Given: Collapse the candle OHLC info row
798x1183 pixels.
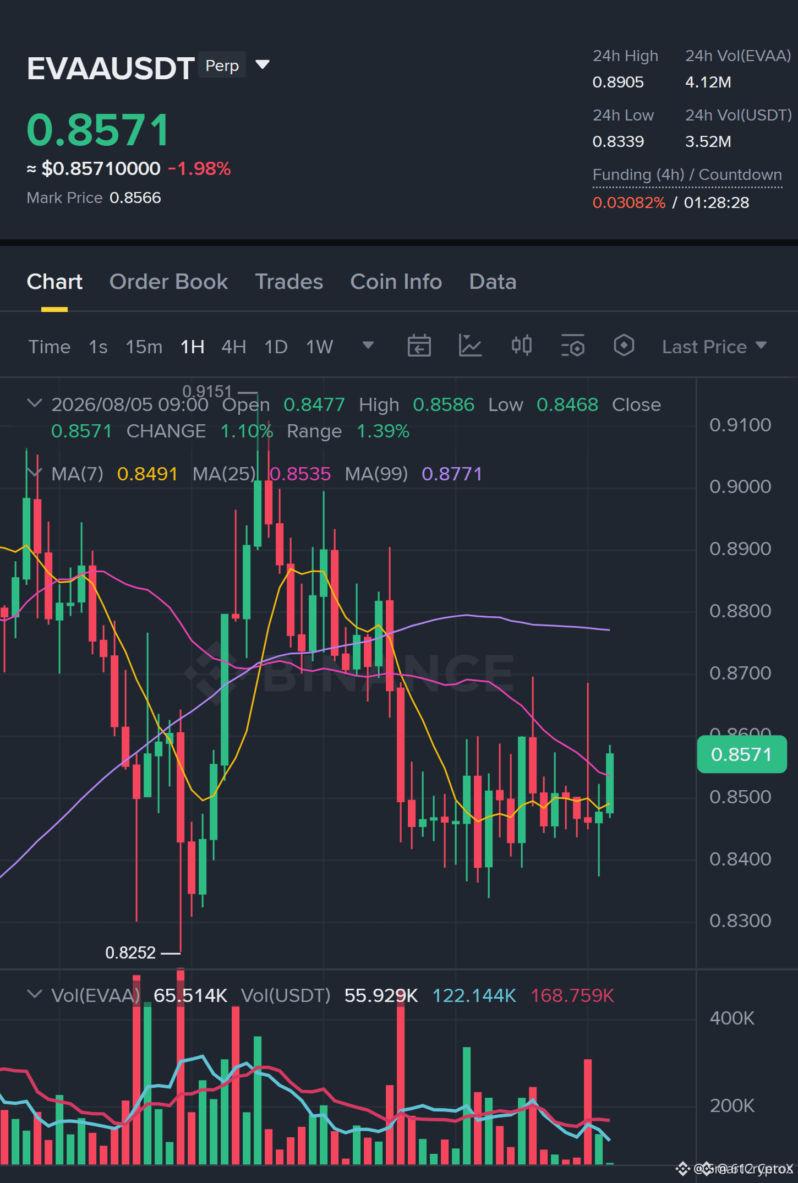Looking at the screenshot, I should pos(35,403).
